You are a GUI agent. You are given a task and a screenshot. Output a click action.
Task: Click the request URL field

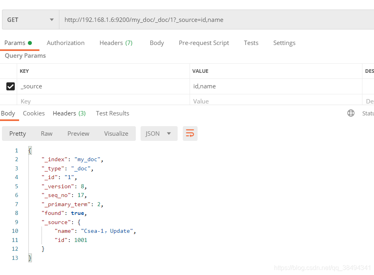(215, 20)
